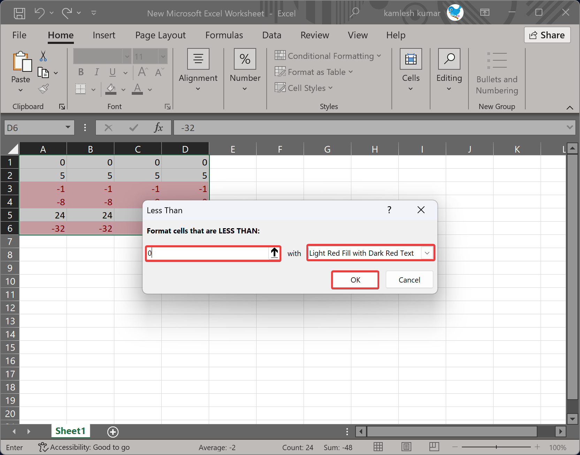The width and height of the screenshot is (580, 455).
Task: Click the Redo arrow icon
Action: tap(67, 13)
